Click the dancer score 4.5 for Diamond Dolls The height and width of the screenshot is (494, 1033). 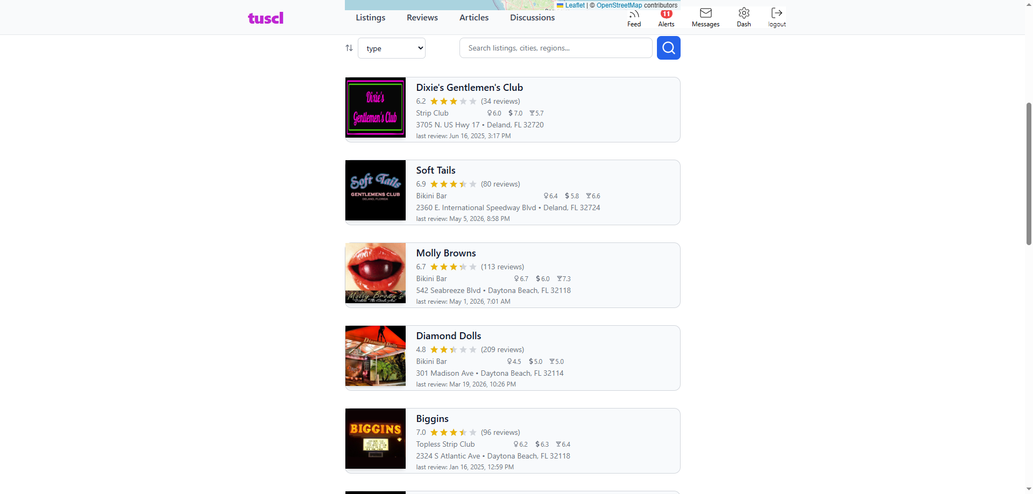click(x=514, y=362)
